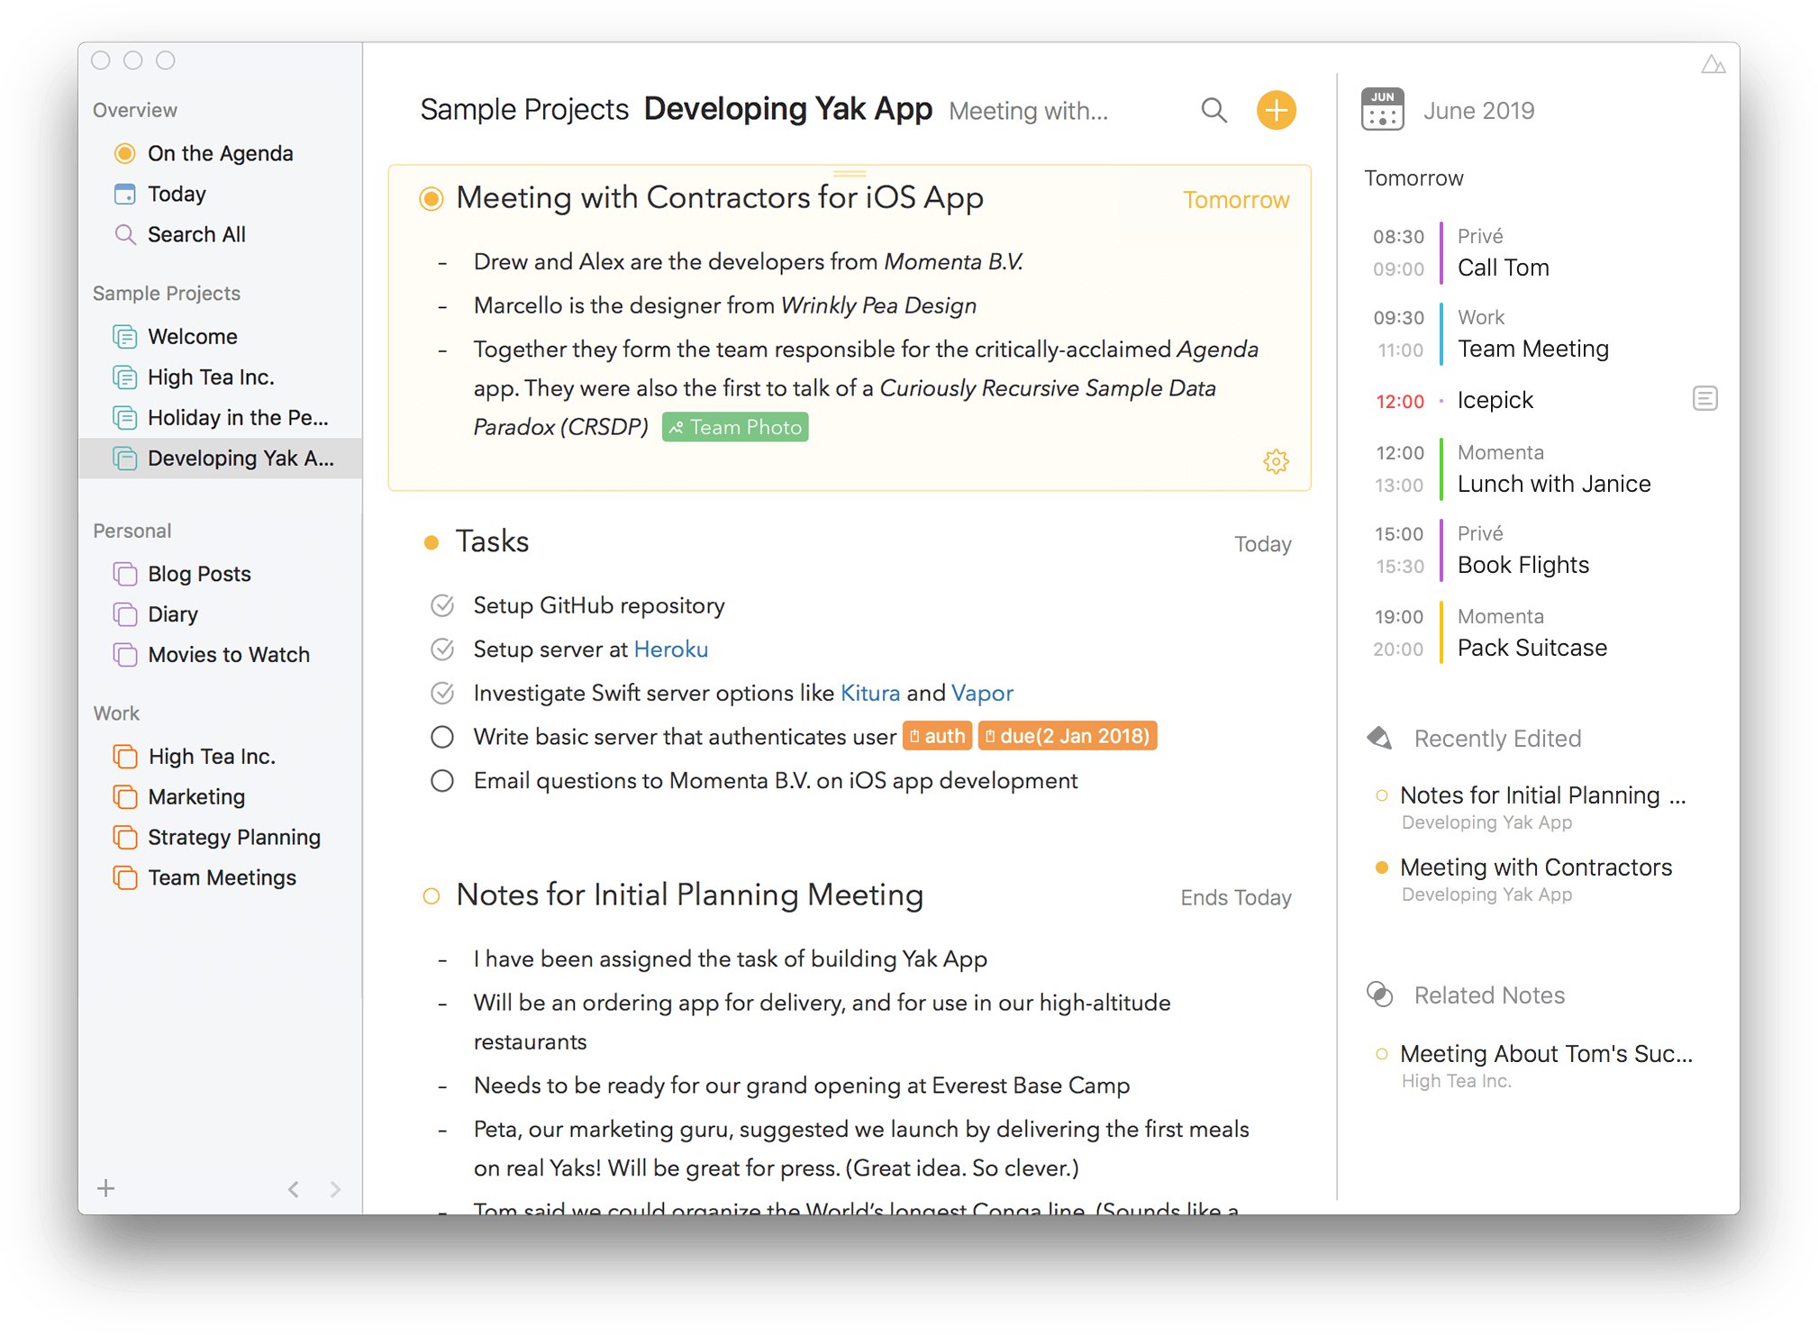Screen dimensions: 1818x1335
Task: Click the note drag handle above Meeting title
Action: click(x=850, y=172)
